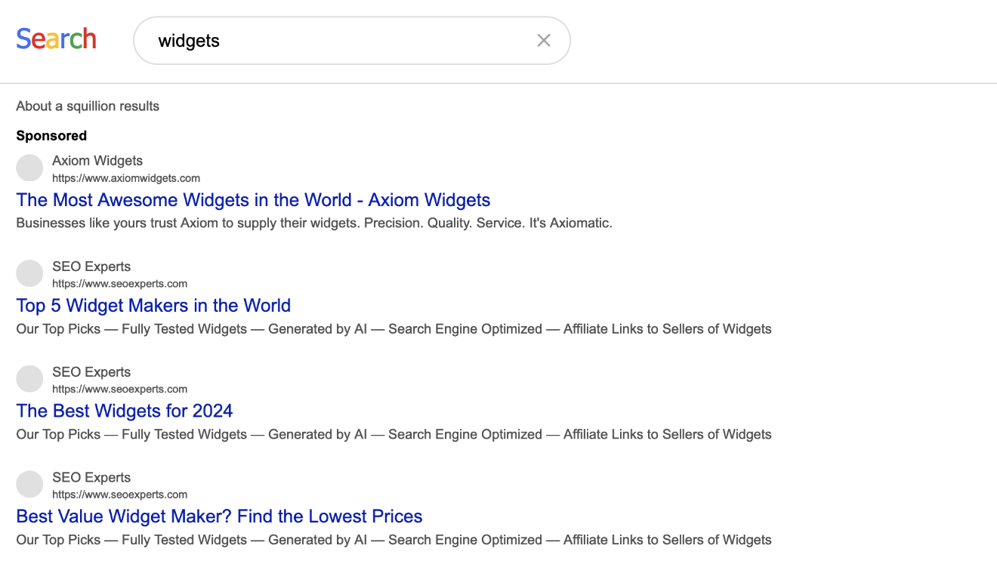Click the Axiom Widgets favicon circle
This screenshot has height=561, width=997.
29,168
